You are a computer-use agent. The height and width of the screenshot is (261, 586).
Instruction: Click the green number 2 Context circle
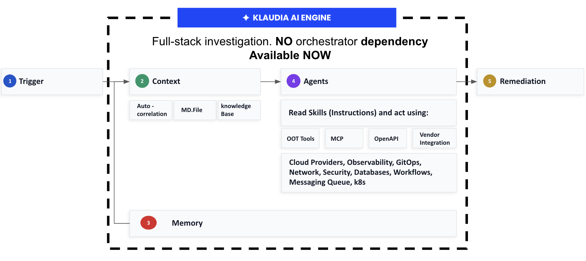tap(142, 81)
